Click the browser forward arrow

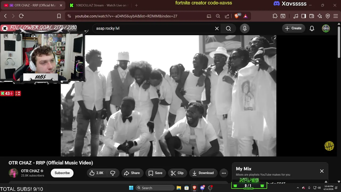pyautogui.click(x=13, y=16)
